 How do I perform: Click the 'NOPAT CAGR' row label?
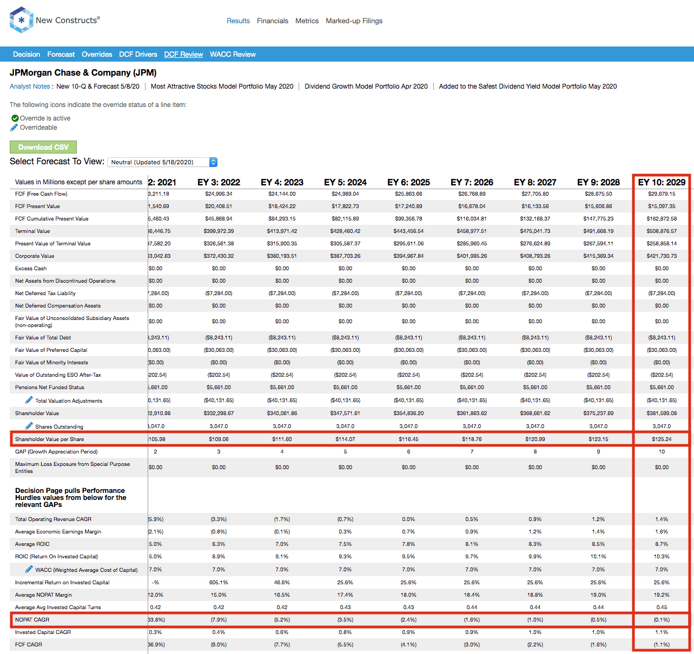click(x=32, y=620)
